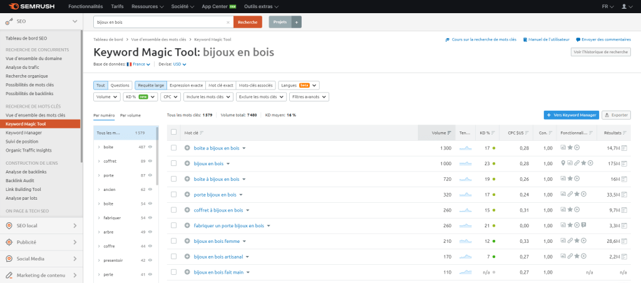Select all keywords with header checkbox
641x283 pixels.
(173, 133)
